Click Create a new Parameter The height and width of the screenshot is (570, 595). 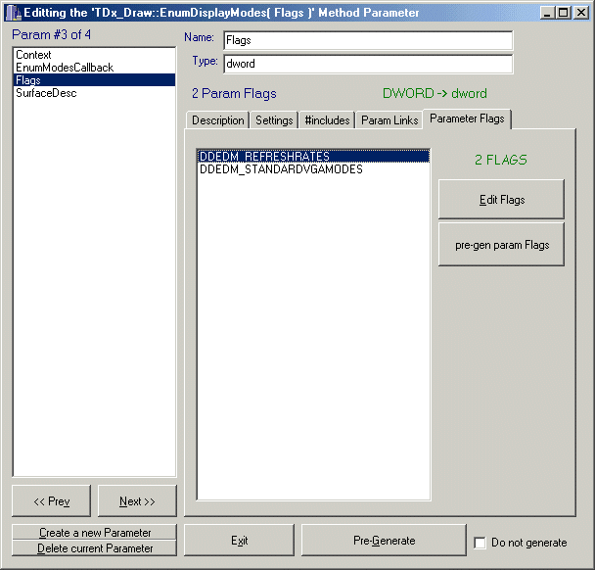95,533
